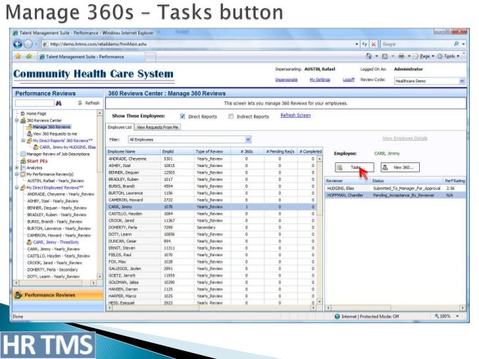Viewport: 479px width, 359px height.
Task: Click the Performance Reviews bottom panel button
Action: (x=58, y=295)
